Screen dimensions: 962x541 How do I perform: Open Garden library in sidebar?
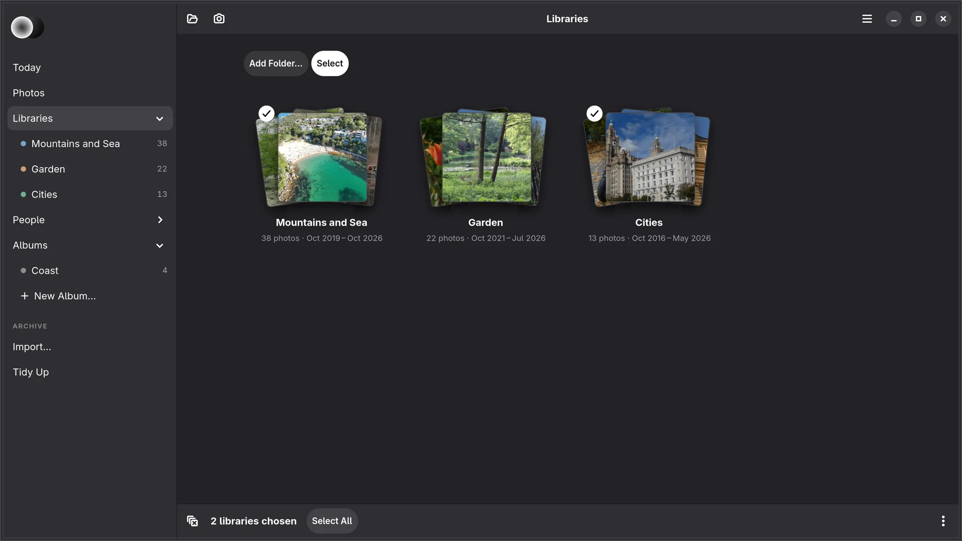[90, 169]
